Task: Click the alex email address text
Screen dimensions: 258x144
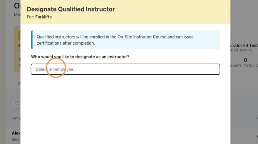Action: [x=16, y=139]
